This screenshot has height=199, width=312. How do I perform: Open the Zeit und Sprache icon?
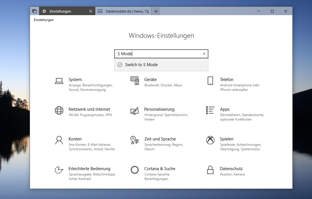[x=135, y=140]
